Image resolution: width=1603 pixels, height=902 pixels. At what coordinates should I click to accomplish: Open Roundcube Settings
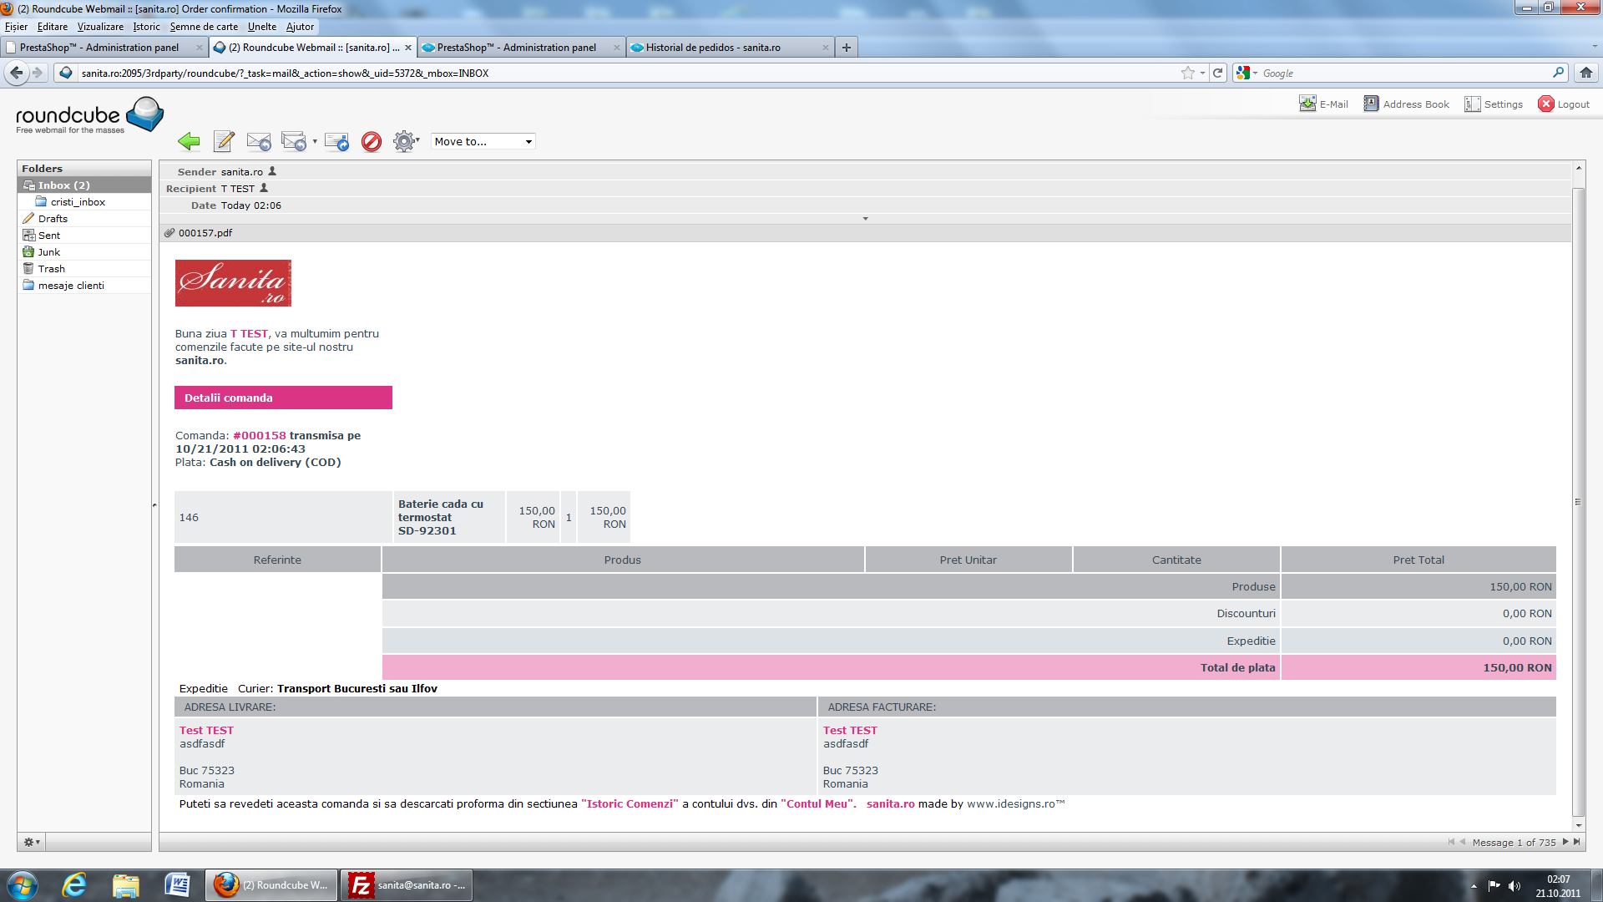tap(1494, 104)
